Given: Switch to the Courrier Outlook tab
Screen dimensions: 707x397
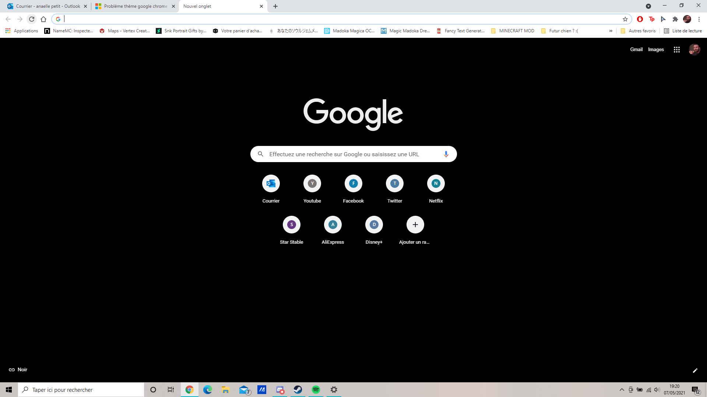Looking at the screenshot, I should tap(44, 6).
